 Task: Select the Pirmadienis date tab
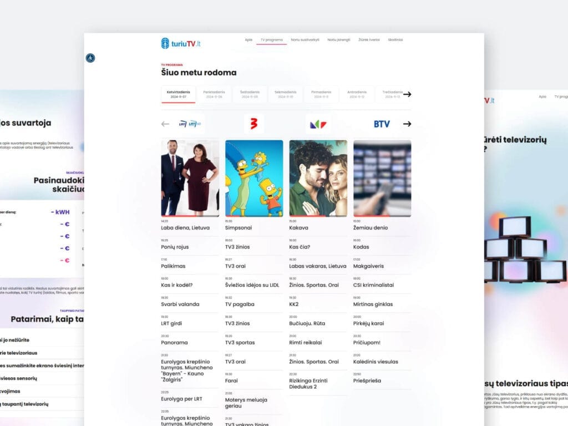pos(321,94)
